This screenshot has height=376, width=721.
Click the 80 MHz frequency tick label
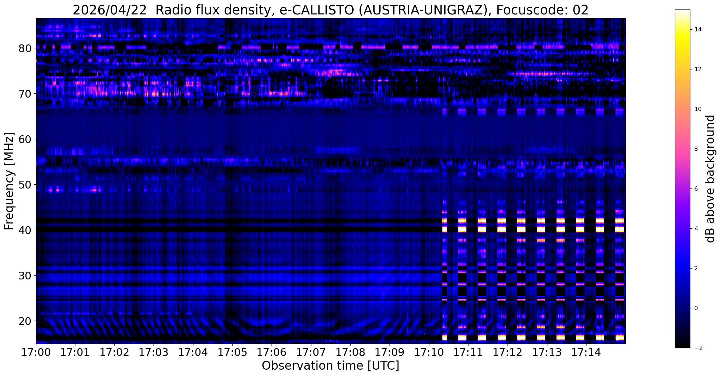click(x=25, y=48)
